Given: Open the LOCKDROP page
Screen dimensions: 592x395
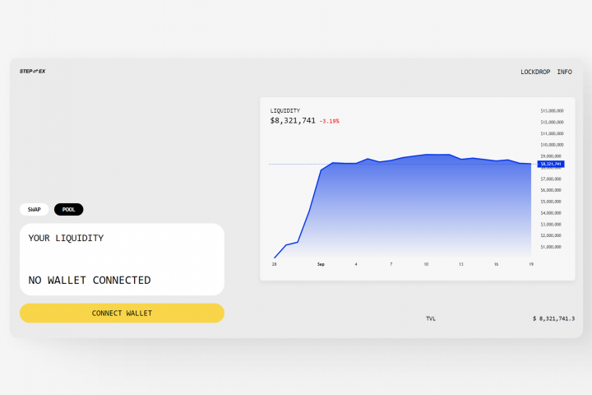Looking at the screenshot, I should tap(535, 72).
